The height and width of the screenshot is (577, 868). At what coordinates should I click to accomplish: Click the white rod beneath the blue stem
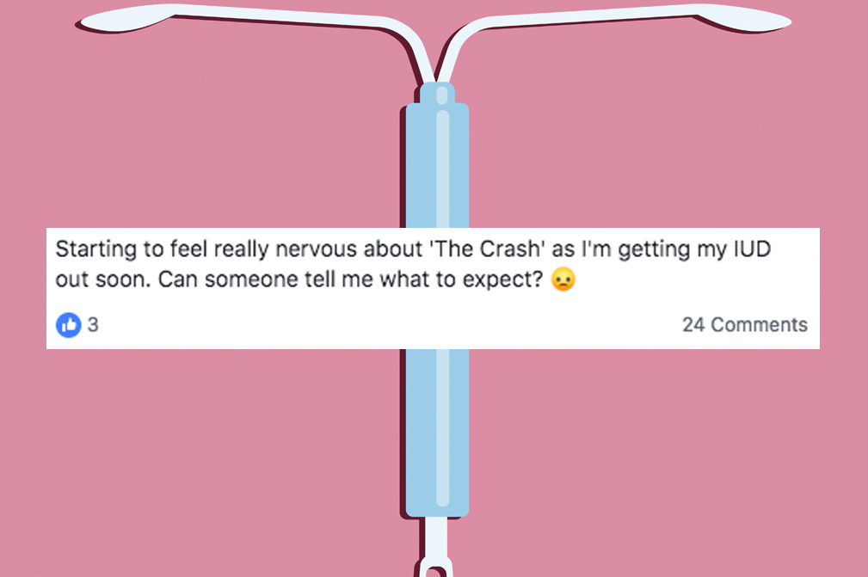tap(436, 537)
